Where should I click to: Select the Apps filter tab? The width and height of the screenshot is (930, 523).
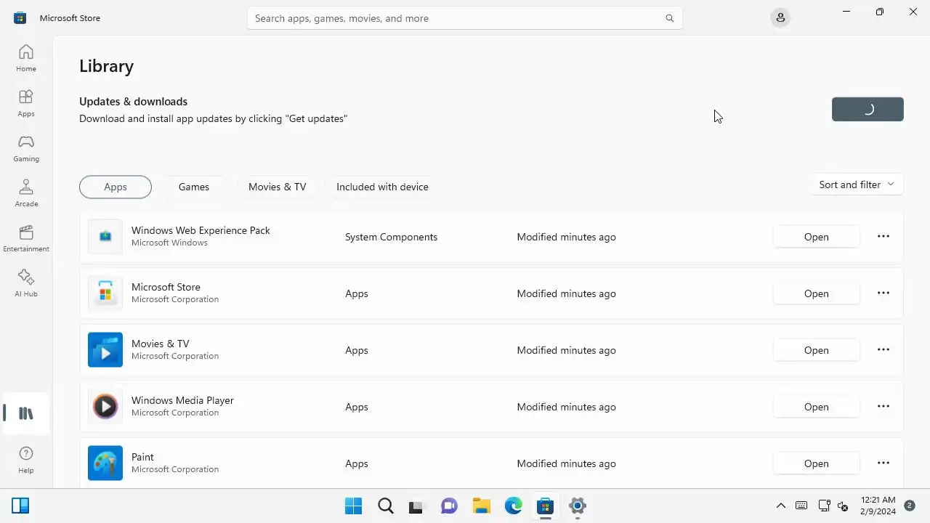116,187
